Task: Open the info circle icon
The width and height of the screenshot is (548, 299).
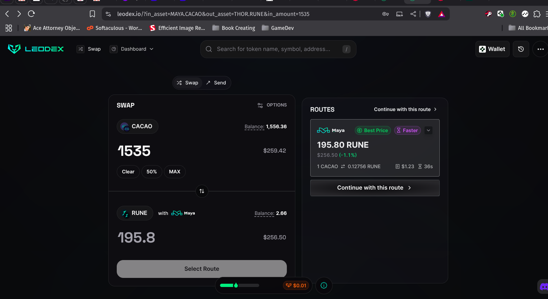Action: 324,285
